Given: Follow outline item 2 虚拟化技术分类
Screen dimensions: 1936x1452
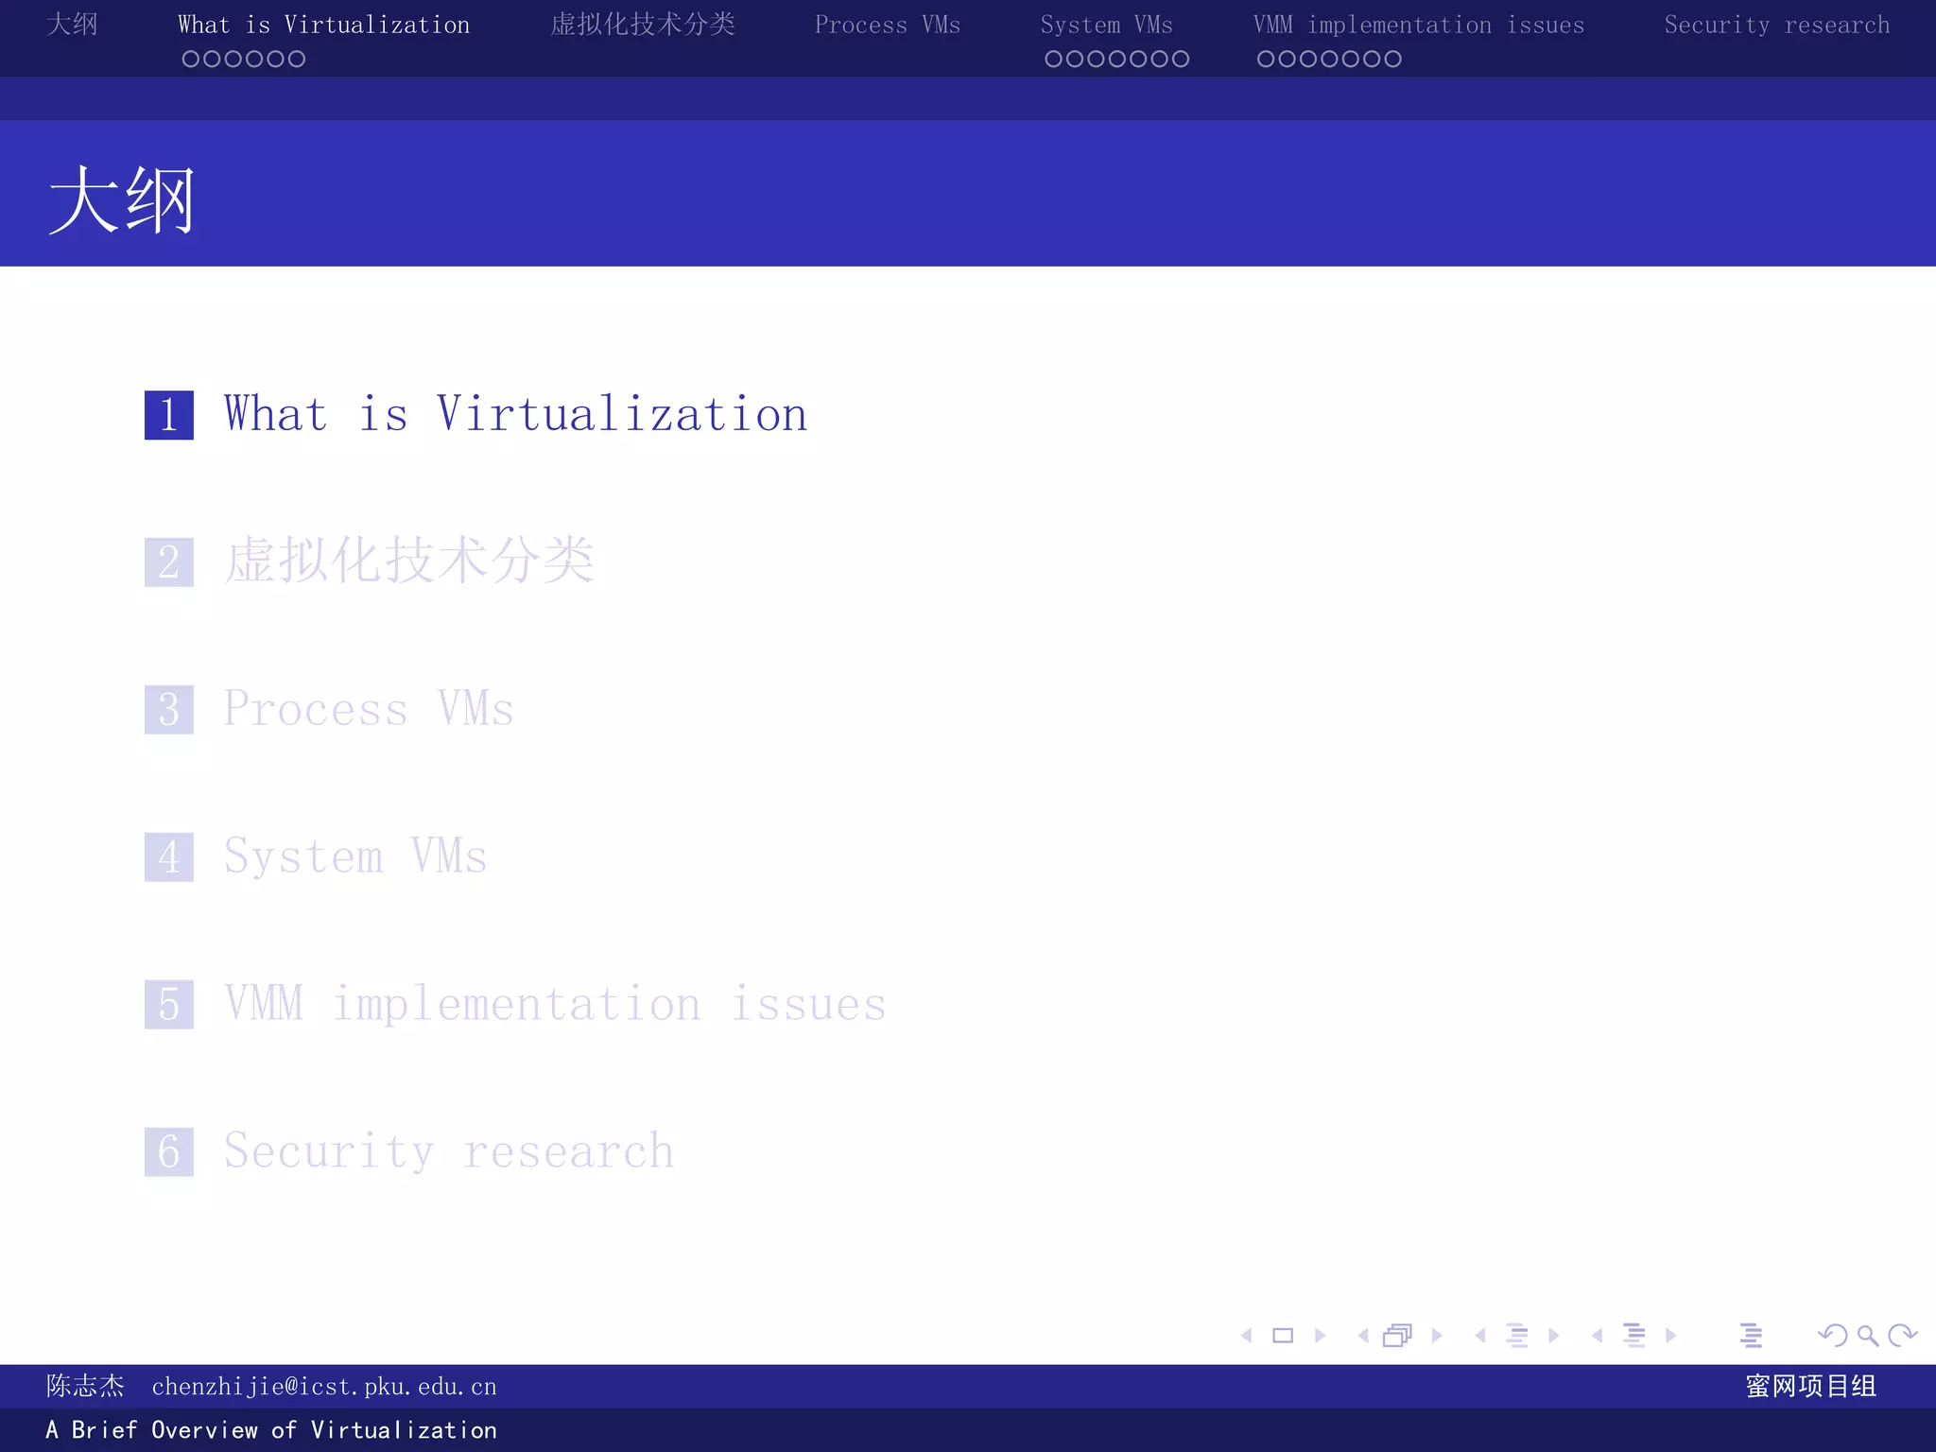Looking at the screenshot, I should pos(408,561).
